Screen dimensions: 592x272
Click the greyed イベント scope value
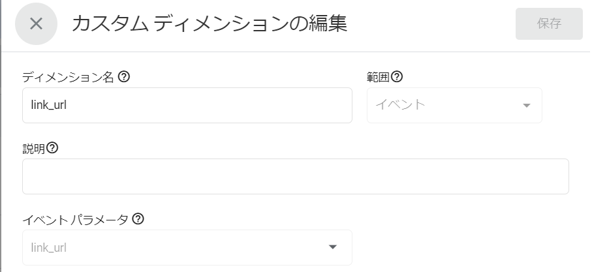click(400, 105)
